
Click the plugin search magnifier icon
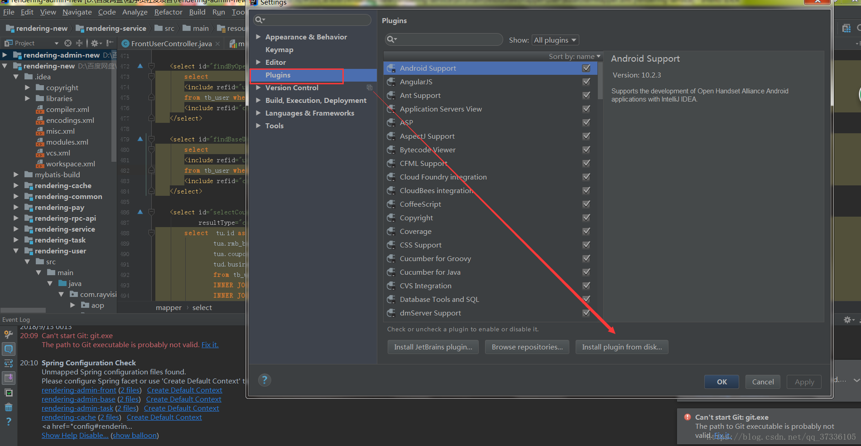point(391,40)
